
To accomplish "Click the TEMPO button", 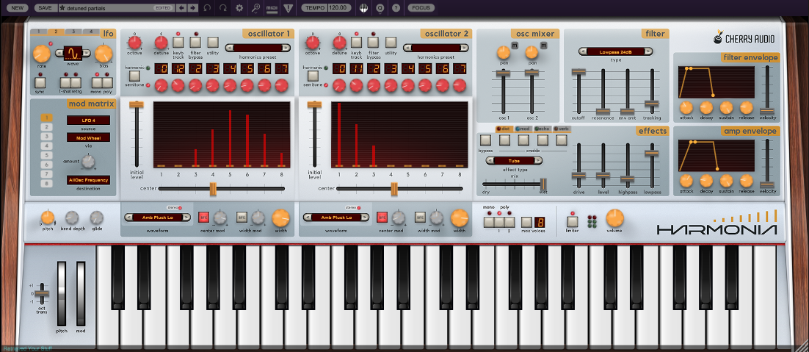I will pos(313,8).
